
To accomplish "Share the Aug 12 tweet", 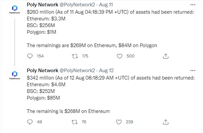I will coord(166,122).
